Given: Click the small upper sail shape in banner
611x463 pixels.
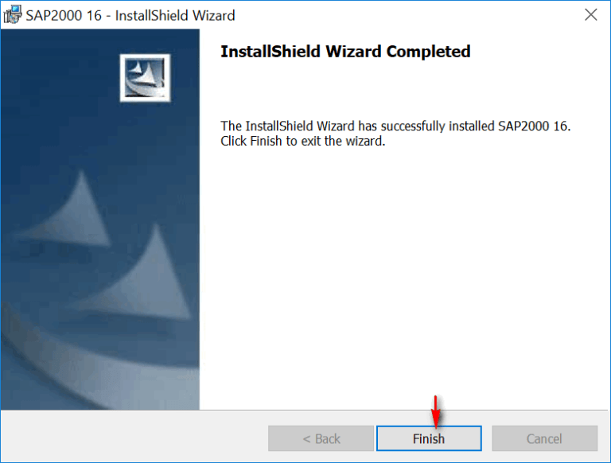Looking at the screenshot, I should (x=72, y=212).
